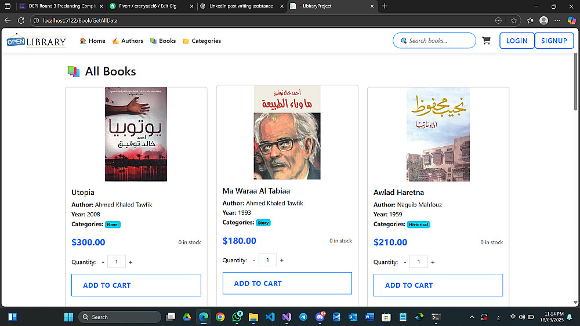Open the shopping cart icon
Screen dimensions: 580x326
(x=487, y=41)
